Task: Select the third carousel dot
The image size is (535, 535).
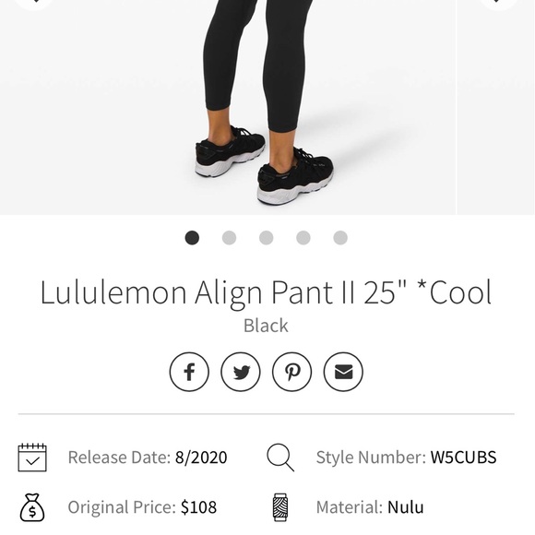Action: point(267,237)
